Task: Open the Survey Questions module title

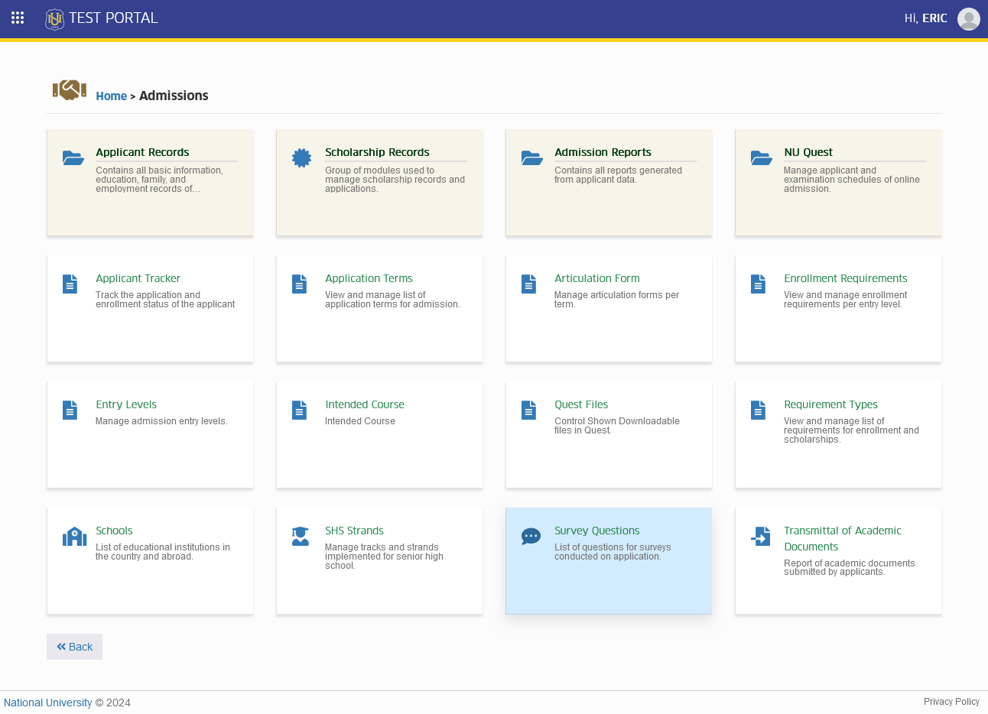Action: pos(596,531)
